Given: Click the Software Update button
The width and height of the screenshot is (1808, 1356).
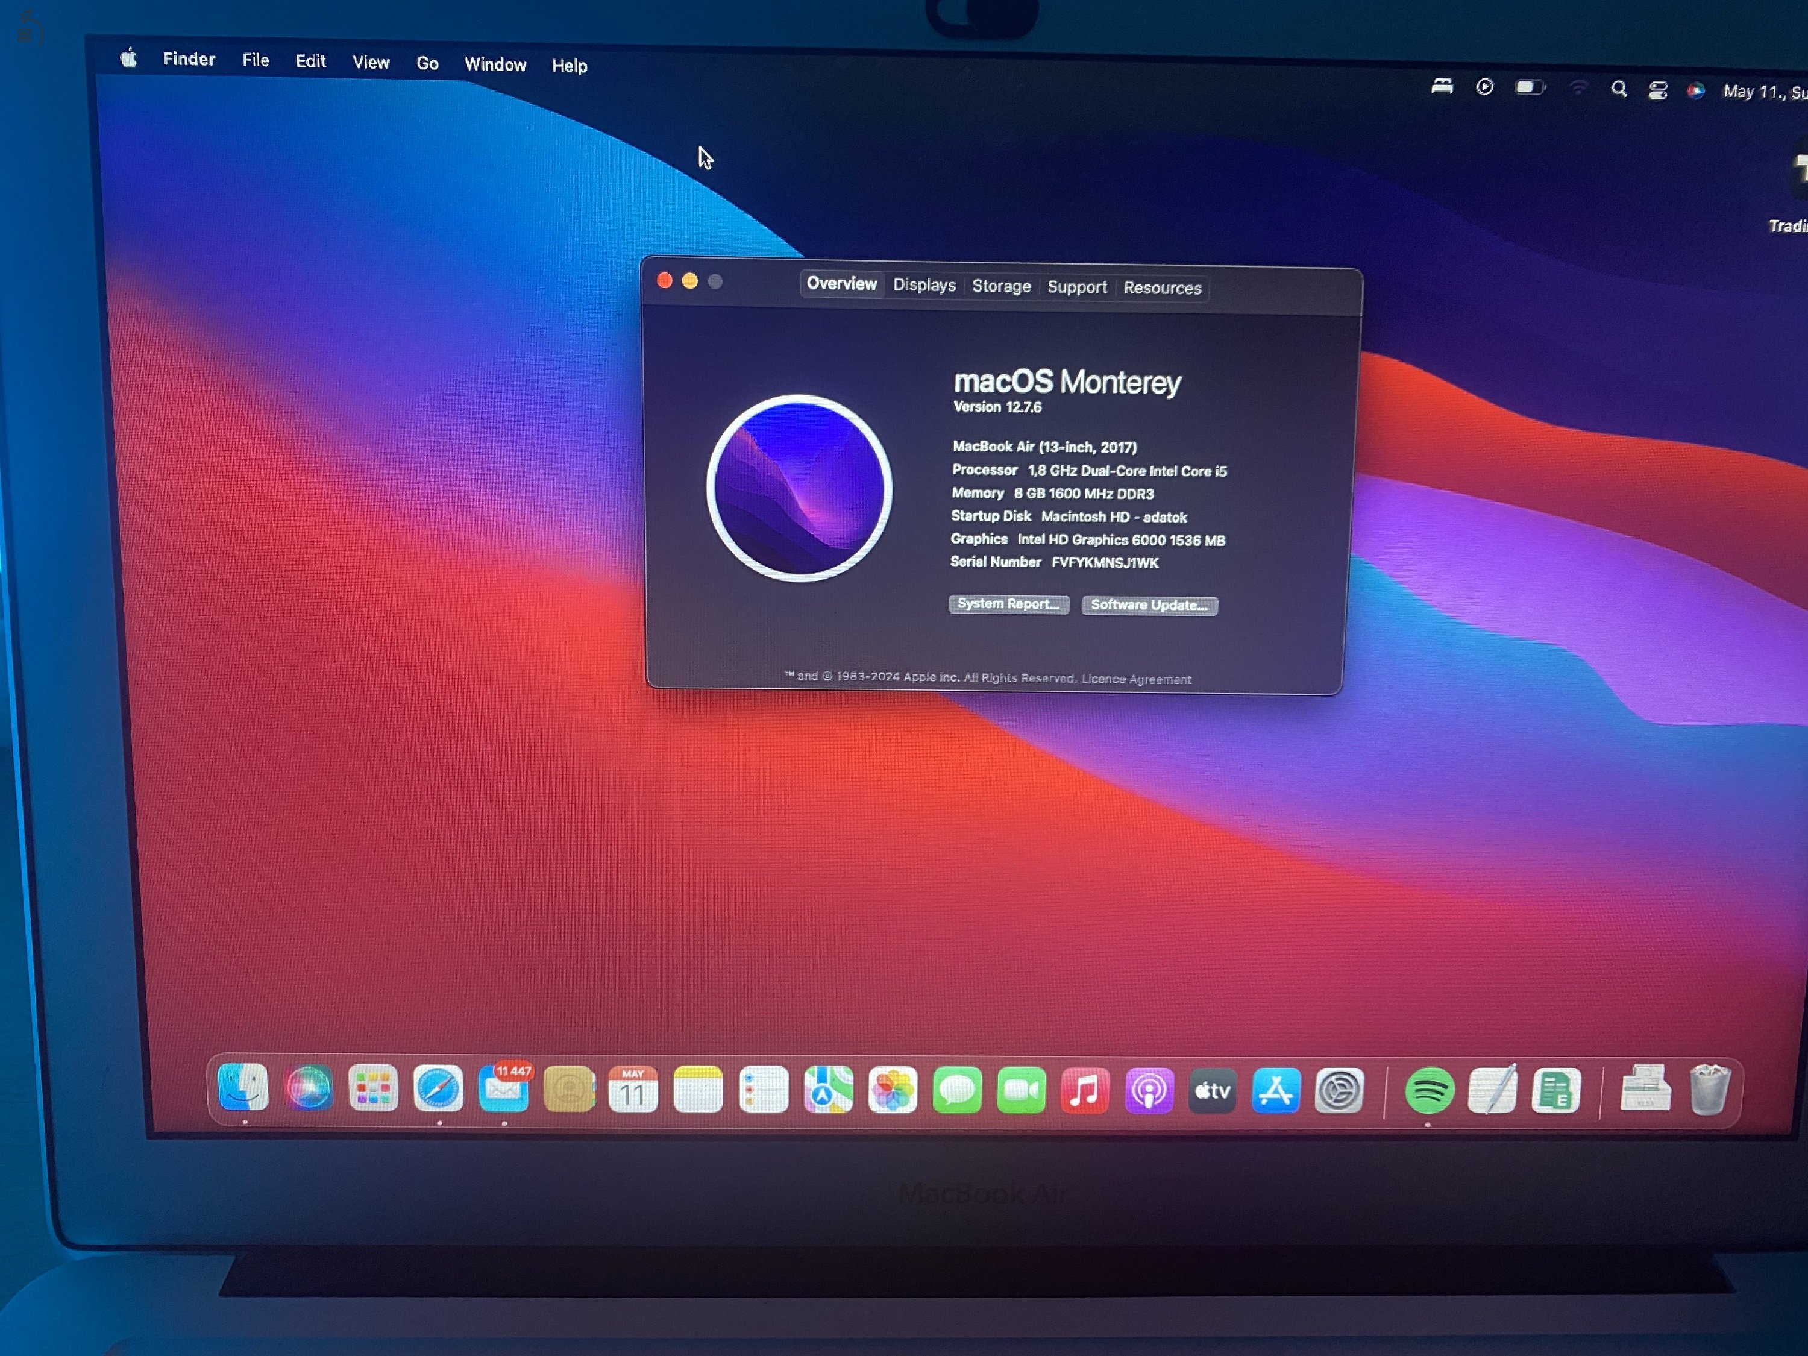Looking at the screenshot, I should (x=1149, y=605).
